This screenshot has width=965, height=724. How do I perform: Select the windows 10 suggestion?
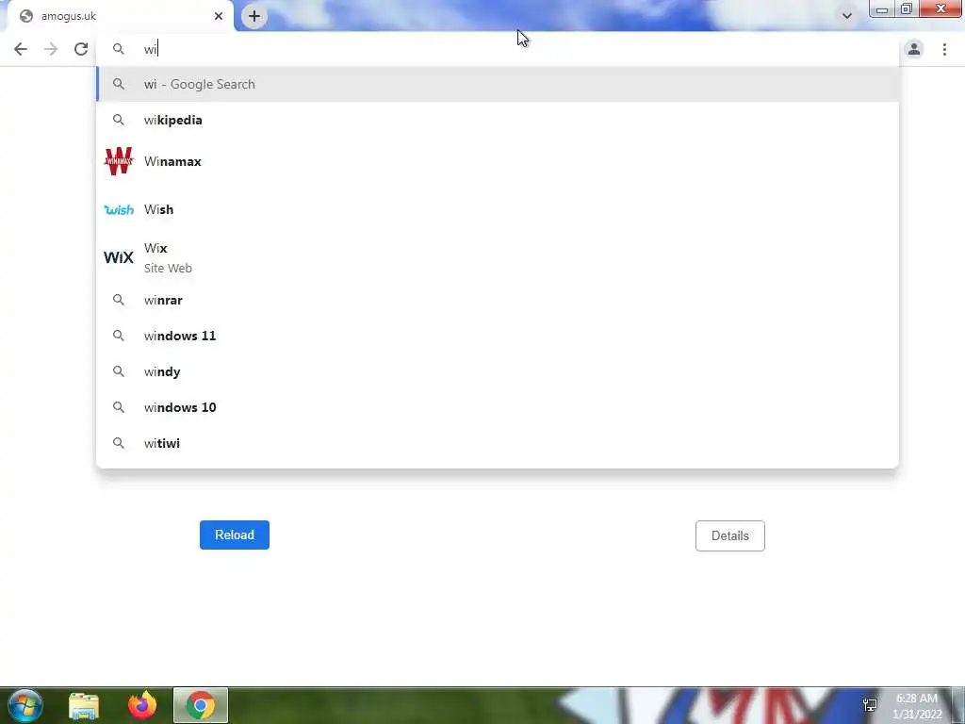(x=498, y=407)
